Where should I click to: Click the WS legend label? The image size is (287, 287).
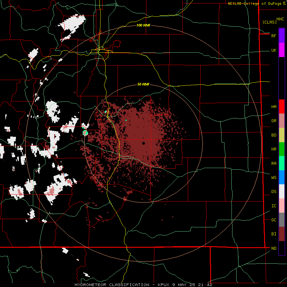[x=274, y=177]
